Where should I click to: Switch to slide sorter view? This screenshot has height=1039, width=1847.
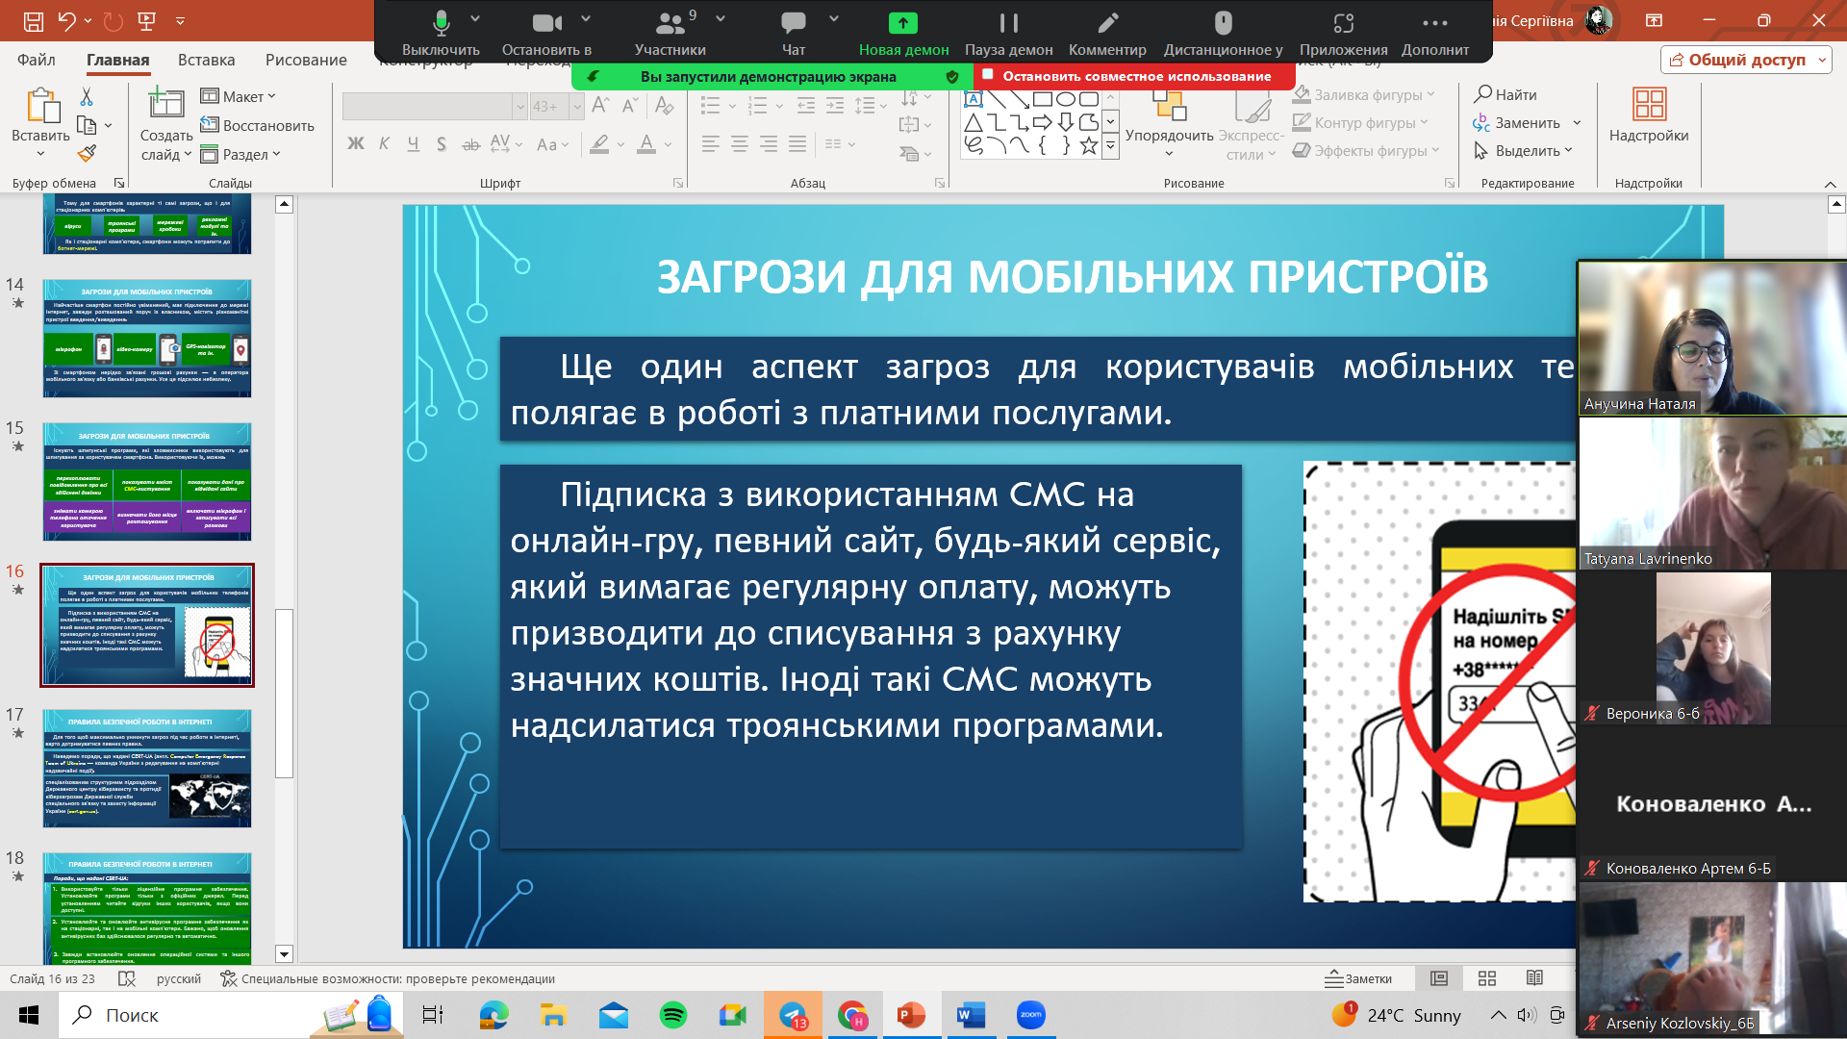[x=1487, y=978]
